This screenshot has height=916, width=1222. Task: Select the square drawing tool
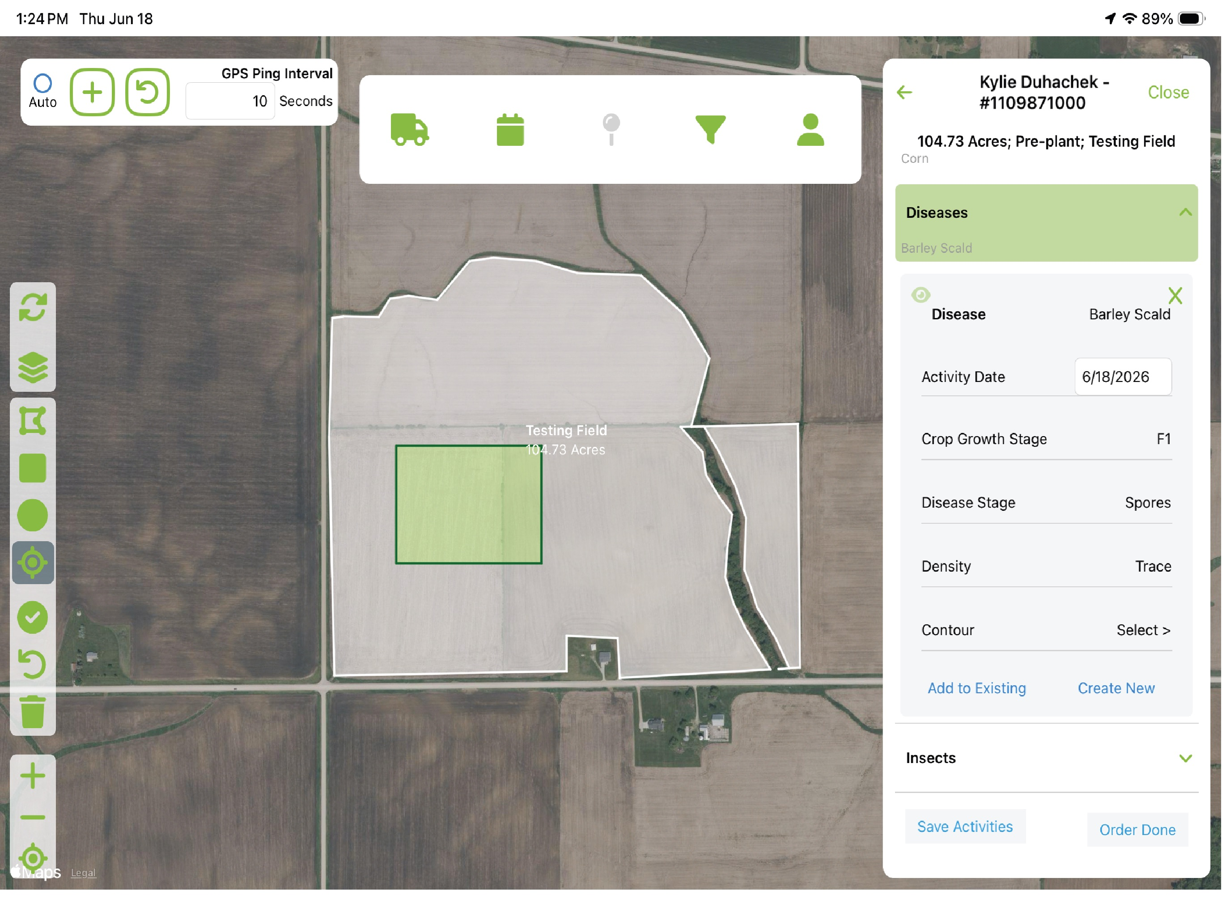click(x=33, y=468)
